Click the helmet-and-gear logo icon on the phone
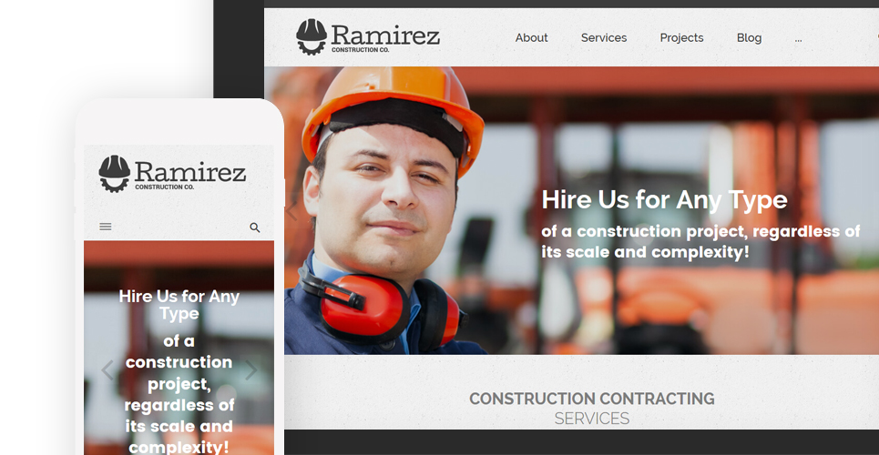Screen dimensions: 879x455 click(115, 174)
